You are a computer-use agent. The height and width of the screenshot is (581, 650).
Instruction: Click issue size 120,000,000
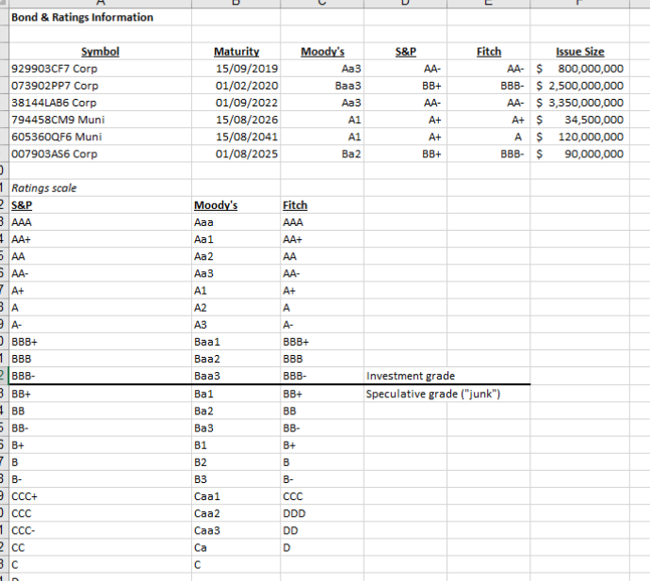point(580,137)
